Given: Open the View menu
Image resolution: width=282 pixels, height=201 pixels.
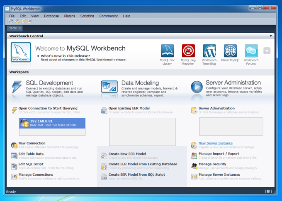Looking at the screenshot, I should (x=35, y=16).
